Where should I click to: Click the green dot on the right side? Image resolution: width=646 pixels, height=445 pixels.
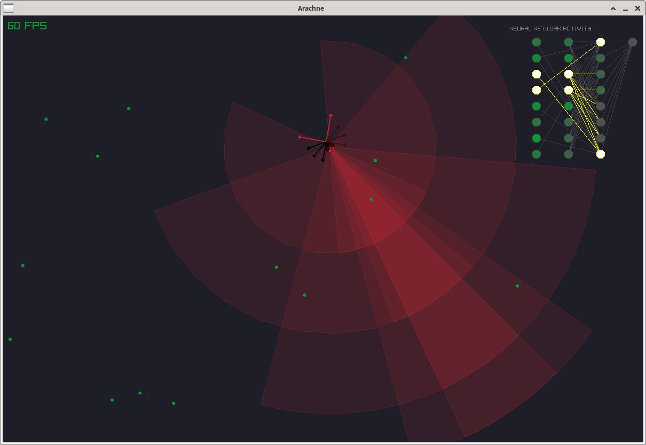(x=517, y=286)
